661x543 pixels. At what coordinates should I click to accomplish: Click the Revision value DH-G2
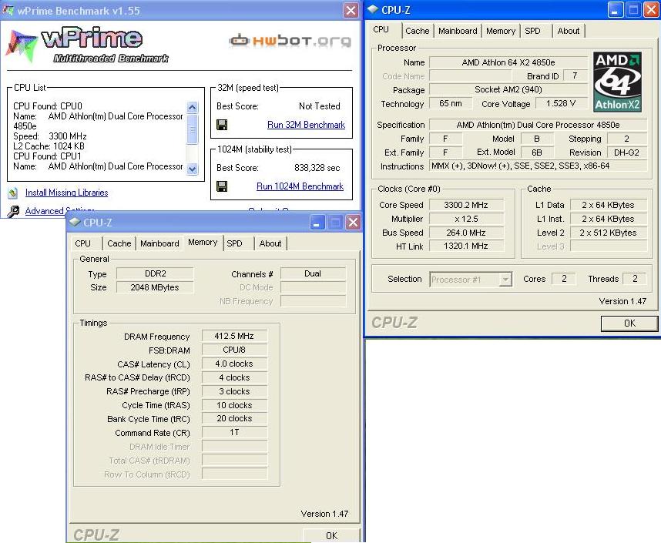point(627,153)
